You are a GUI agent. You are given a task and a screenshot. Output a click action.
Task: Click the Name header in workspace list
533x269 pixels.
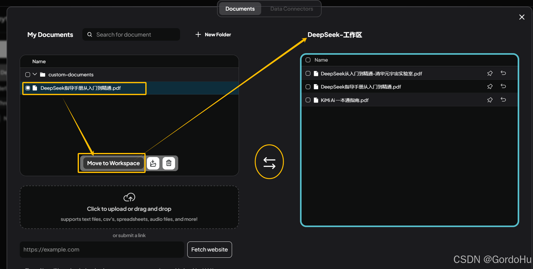[x=321, y=60]
